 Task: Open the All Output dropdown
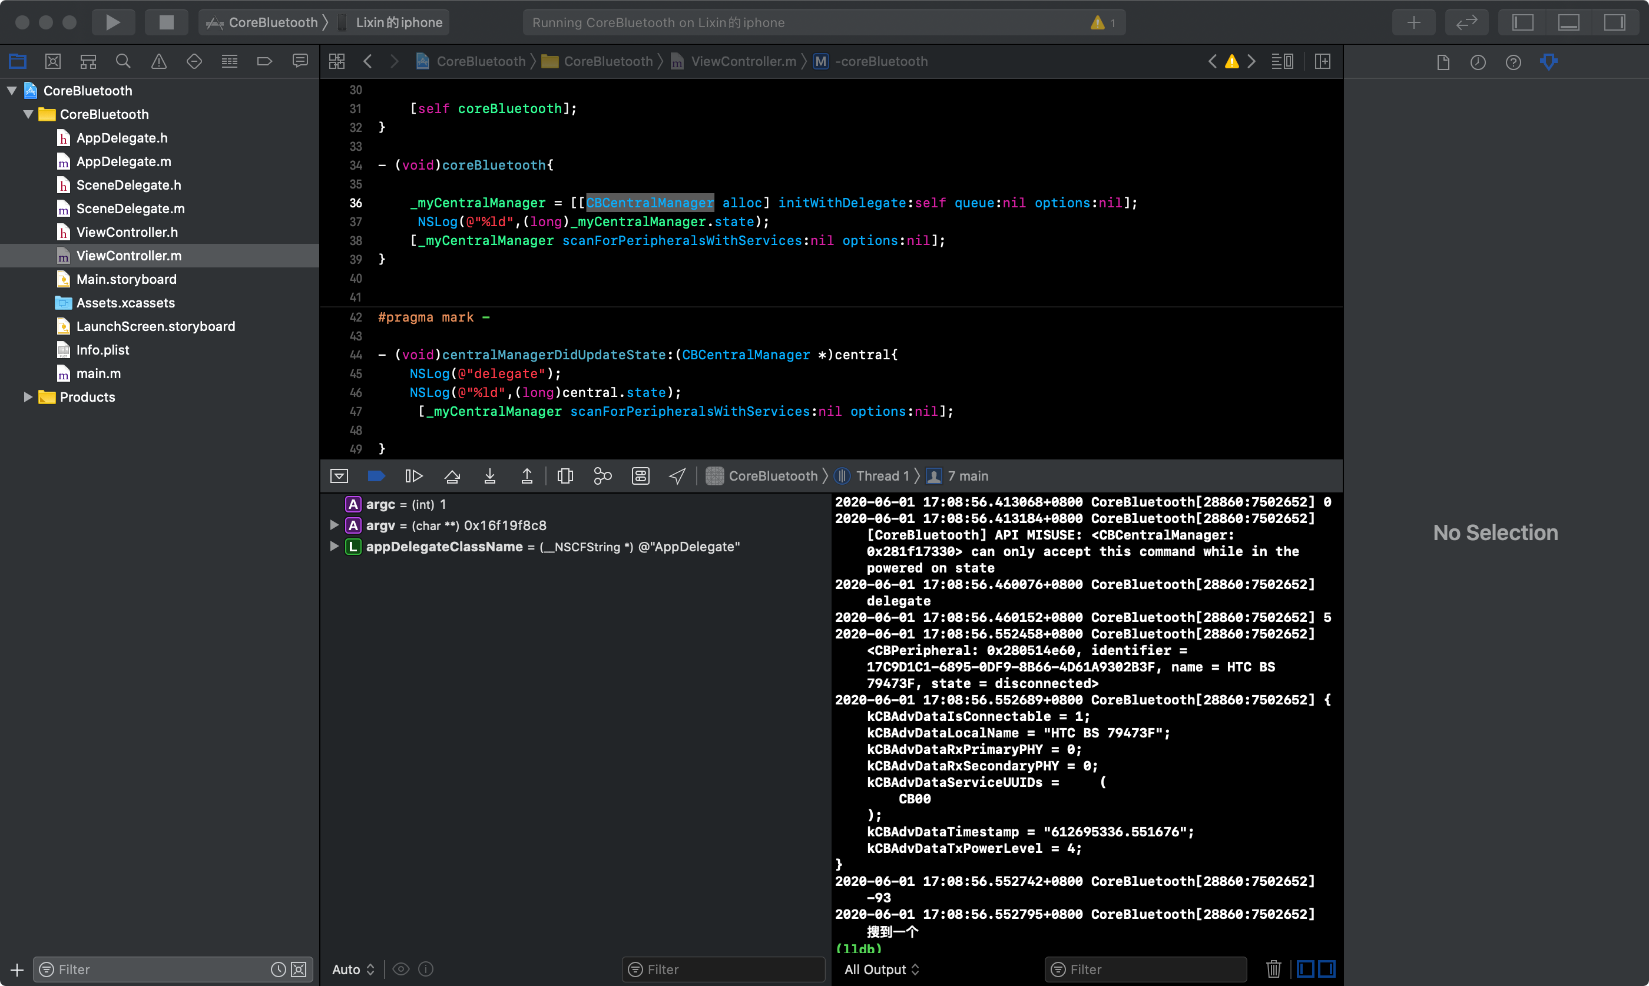click(x=881, y=970)
